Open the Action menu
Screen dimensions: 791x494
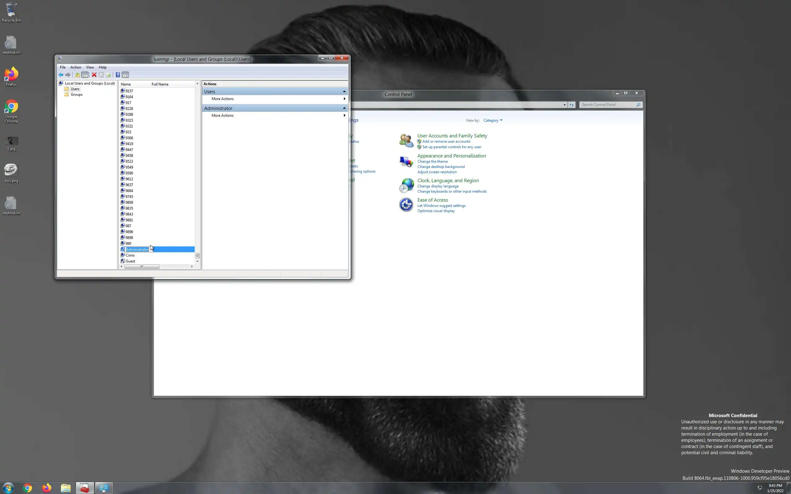click(75, 67)
